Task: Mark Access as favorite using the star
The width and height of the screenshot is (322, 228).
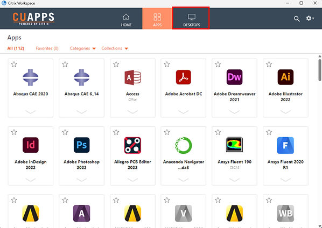Action: pos(116,64)
